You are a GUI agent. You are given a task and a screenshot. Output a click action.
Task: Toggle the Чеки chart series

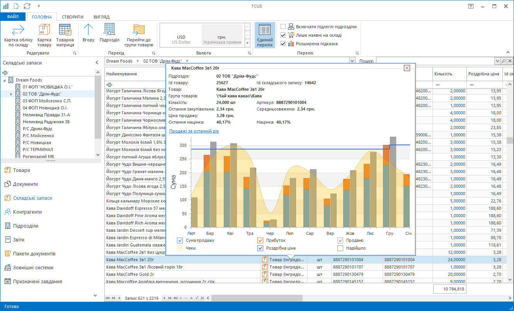point(180,248)
